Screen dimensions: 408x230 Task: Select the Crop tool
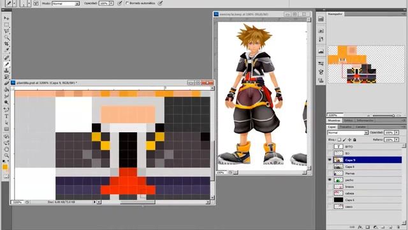[6, 44]
